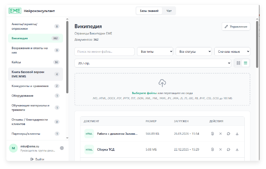Screen dimensions: 266x169
Task: Open chat icon for "Сборка ТСД" row
Action: coord(228,149)
